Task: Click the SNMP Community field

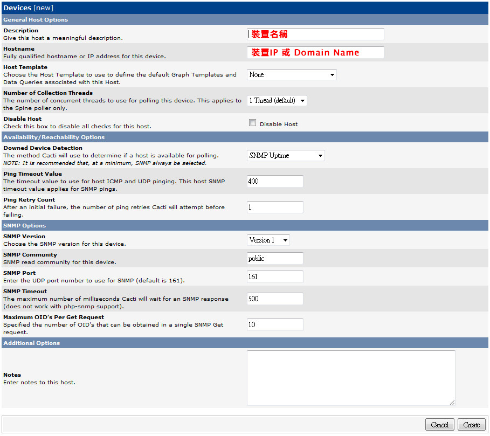Action: [275, 258]
